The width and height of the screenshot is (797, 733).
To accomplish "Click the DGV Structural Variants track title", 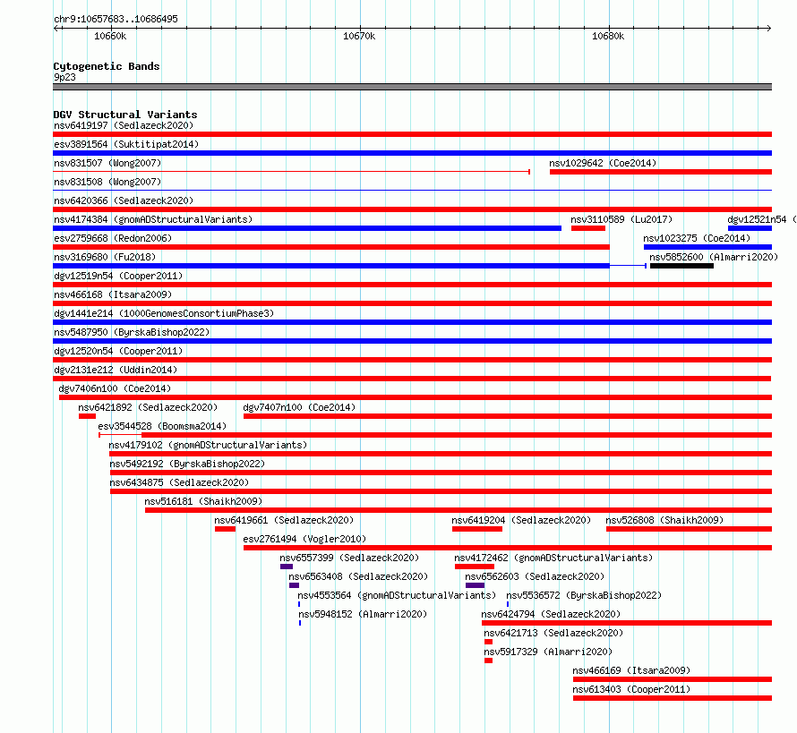I will click(x=125, y=115).
